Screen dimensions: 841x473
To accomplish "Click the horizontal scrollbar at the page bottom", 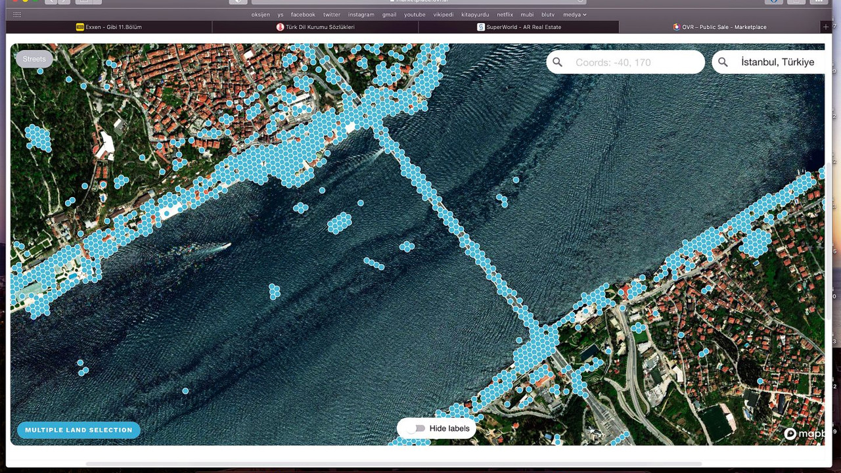I will 394,464.
